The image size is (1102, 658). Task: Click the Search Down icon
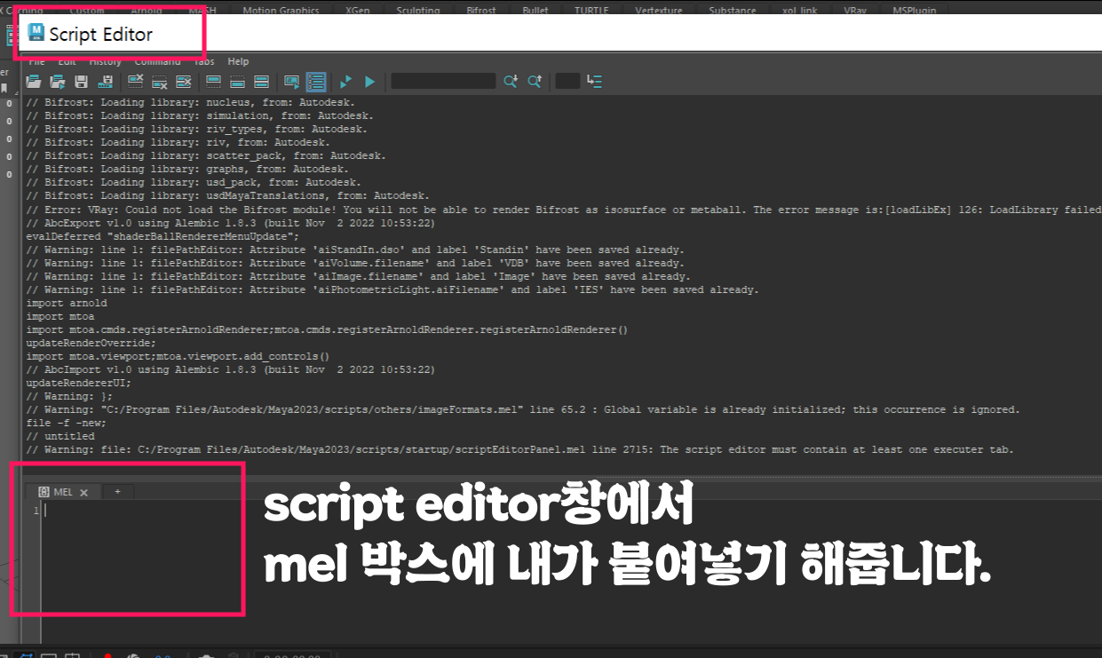[511, 82]
